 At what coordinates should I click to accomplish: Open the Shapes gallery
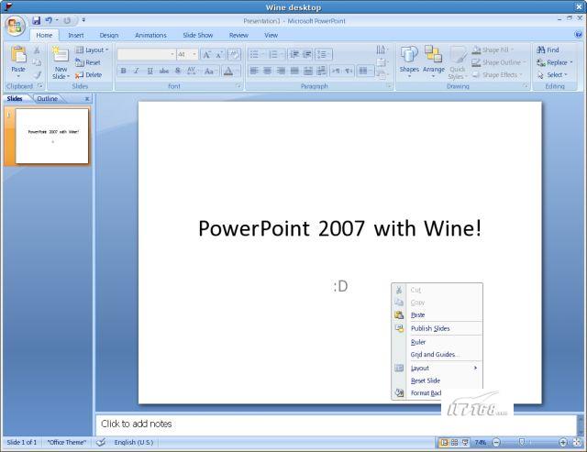[x=409, y=61]
